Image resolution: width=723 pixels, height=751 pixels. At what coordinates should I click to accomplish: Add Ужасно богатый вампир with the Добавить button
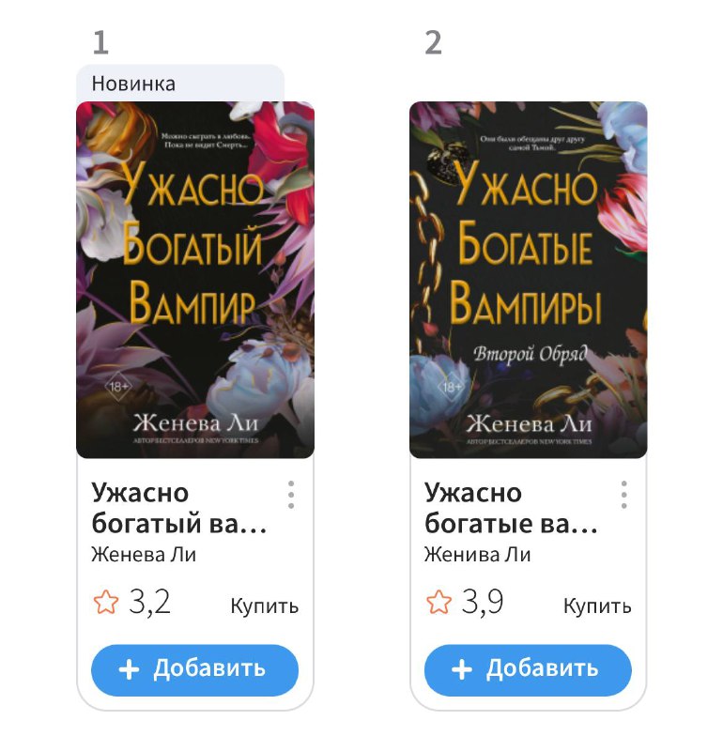[194, 670]
